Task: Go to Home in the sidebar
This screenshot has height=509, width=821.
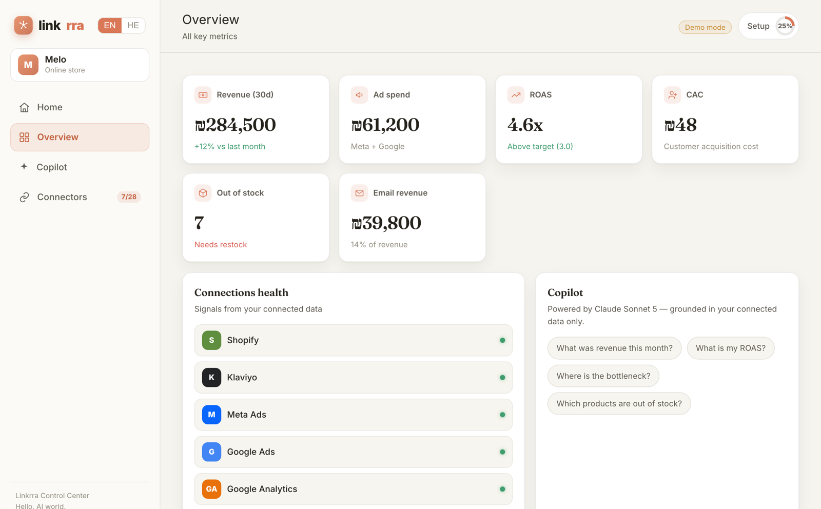Action: [80, 107]
